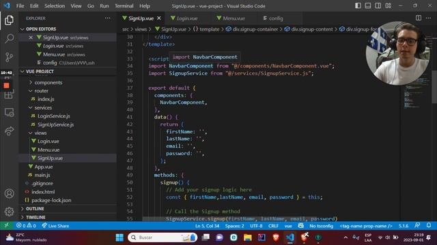
Task: Open errors and warnings problems indicator
Action: pyautogui.click(x=26, y=225)
